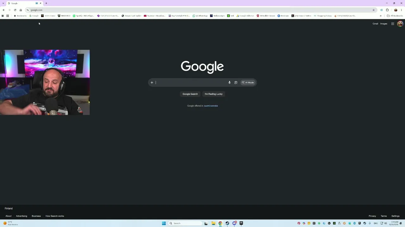
Task: Expand the hidden bookmarks overflow chevron
Action: (x=381, y=16)
